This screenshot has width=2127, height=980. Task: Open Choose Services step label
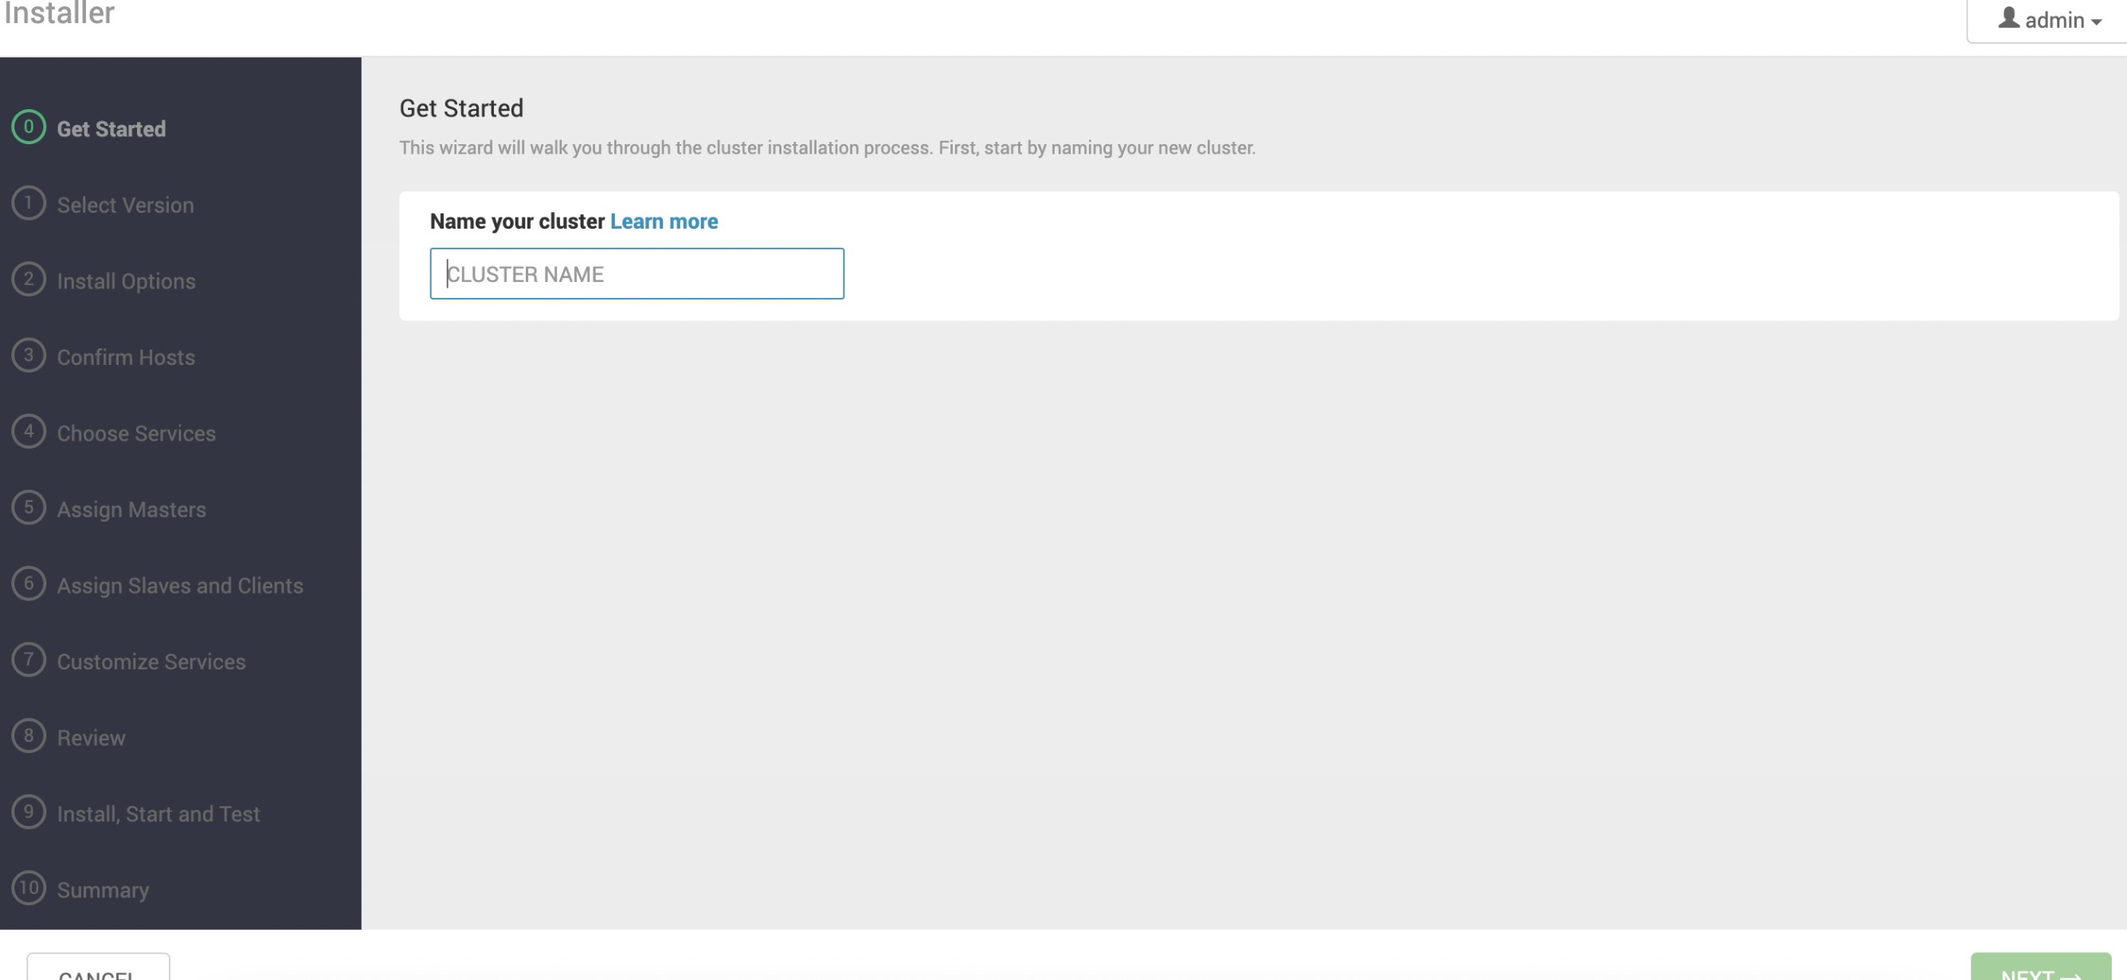(136, 433)
